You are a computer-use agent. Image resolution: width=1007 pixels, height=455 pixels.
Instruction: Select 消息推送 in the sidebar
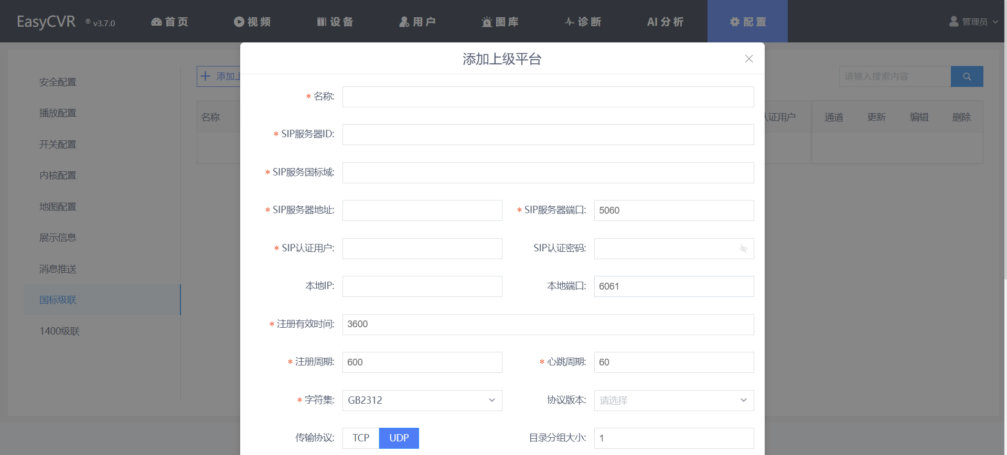pos(102,269)
